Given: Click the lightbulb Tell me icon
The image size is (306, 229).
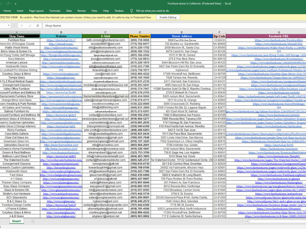Looking at the screenshot, I should pyautogui.click(x=132, y=11).
